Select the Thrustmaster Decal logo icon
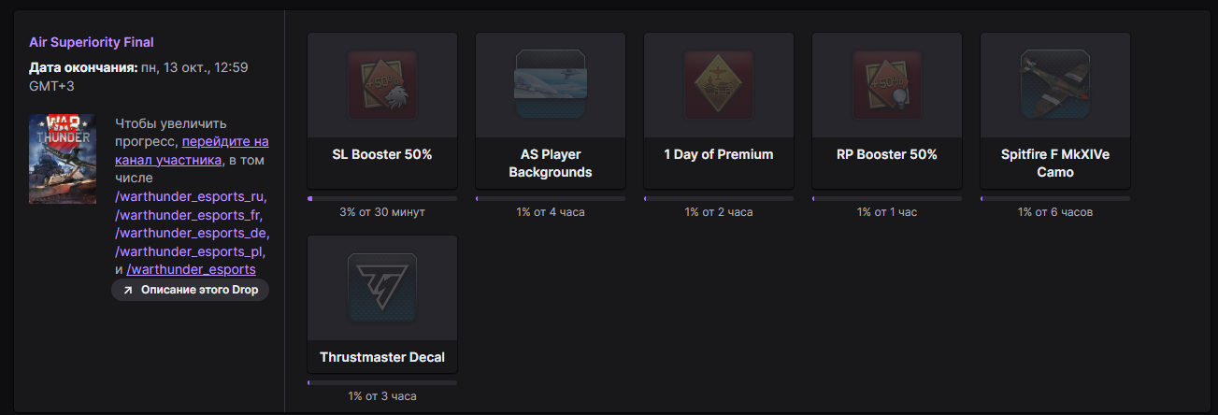Image resolution: width=1218 pixels, height=415 pixels. click(381, 288)
